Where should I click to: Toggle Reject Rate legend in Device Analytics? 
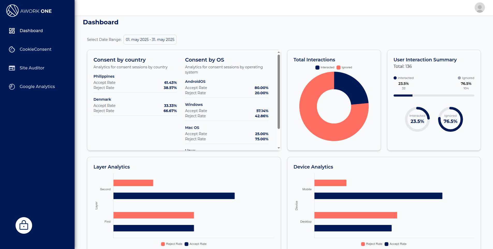372,244
